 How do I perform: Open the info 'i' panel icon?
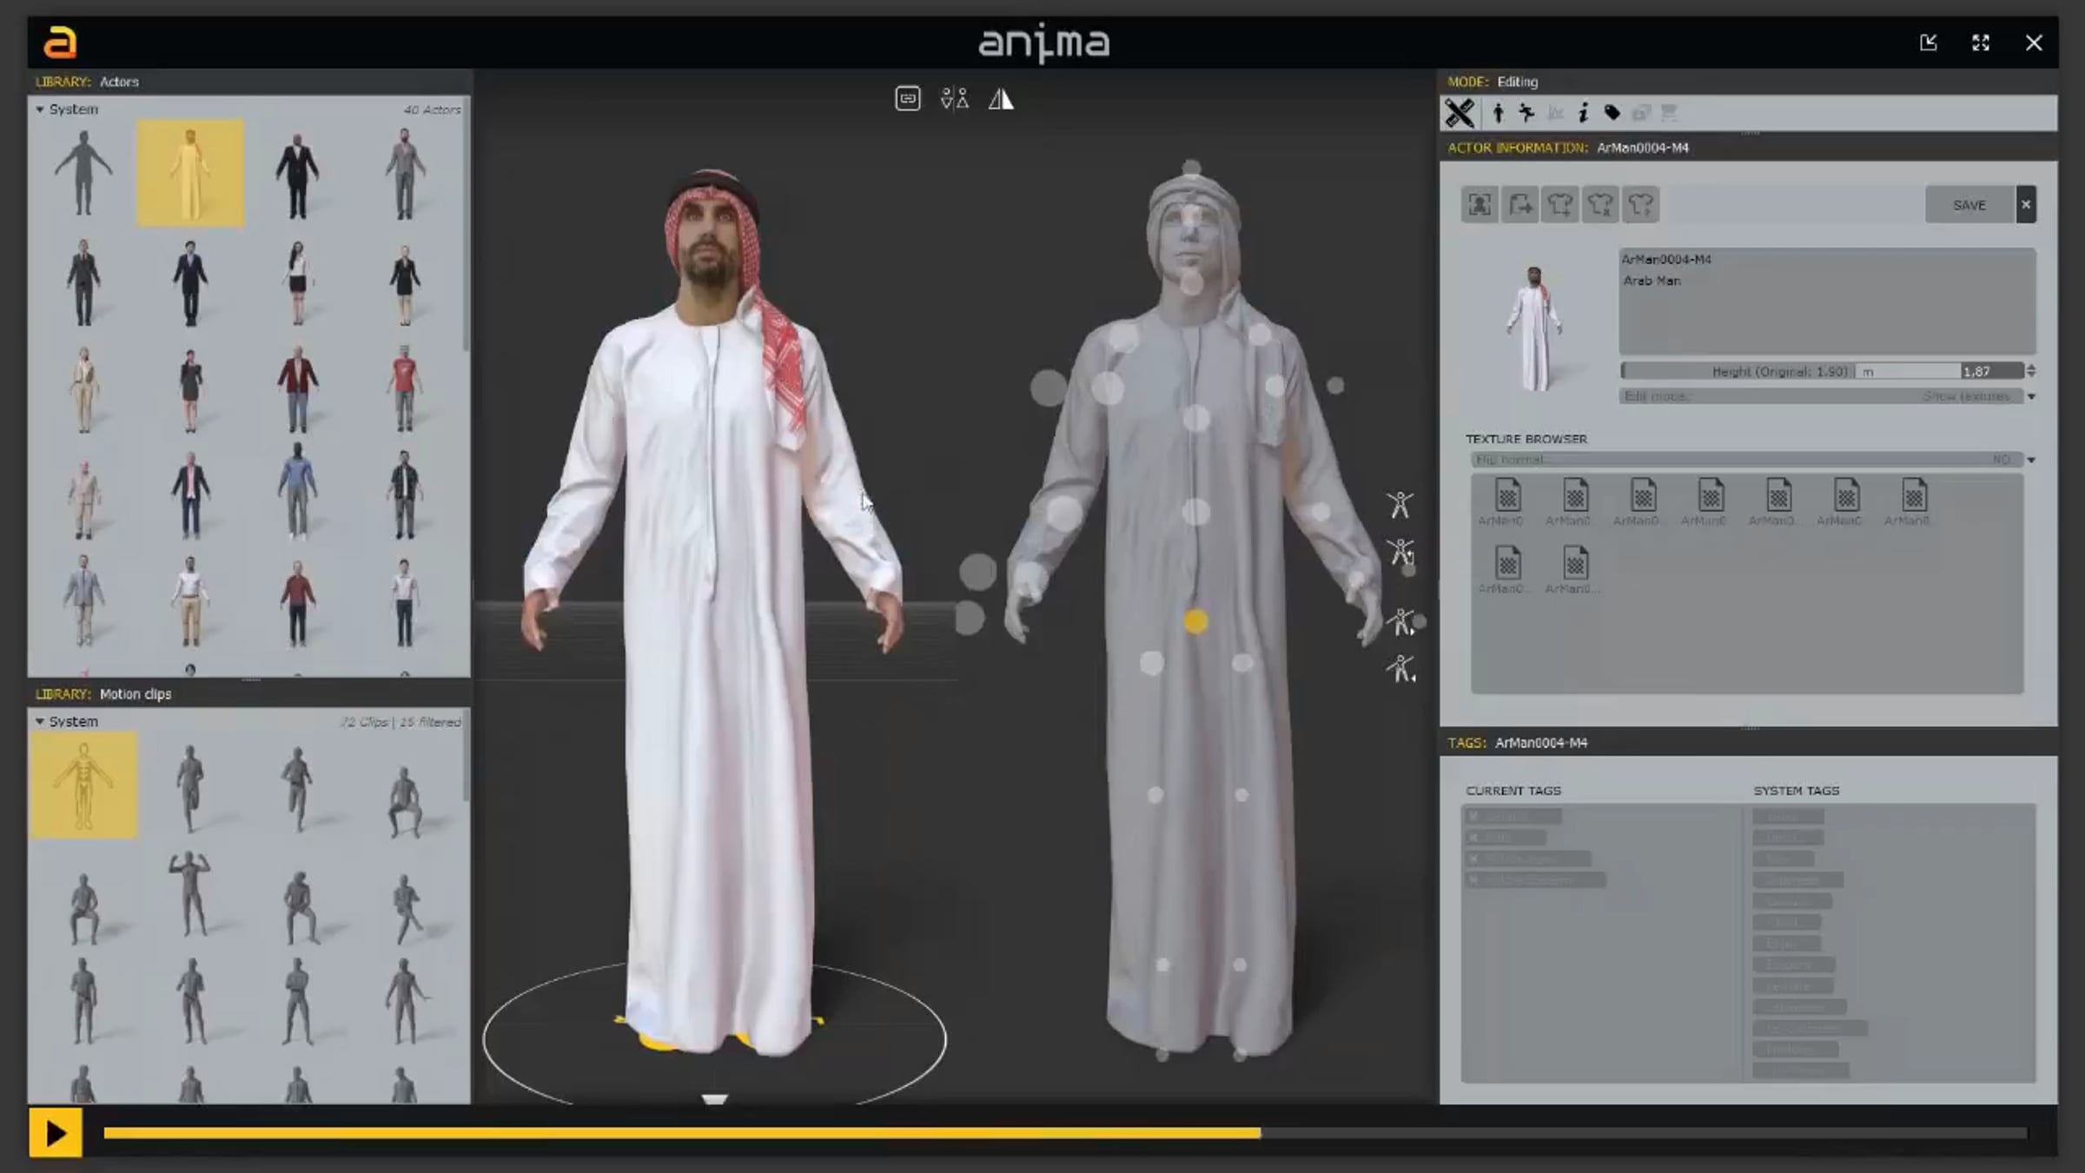pos(1584,113)
